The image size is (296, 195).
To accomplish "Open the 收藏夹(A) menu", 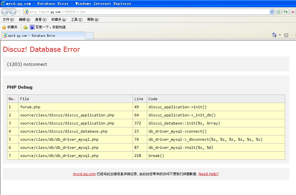I will pyautogui.click(x=59, y=19).
